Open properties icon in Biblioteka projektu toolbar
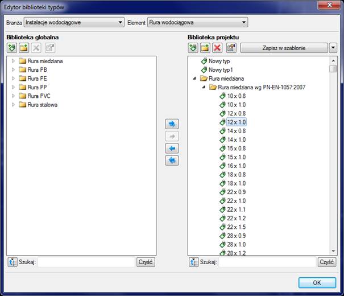Screen dimensions: 344x296 (231, 48)
